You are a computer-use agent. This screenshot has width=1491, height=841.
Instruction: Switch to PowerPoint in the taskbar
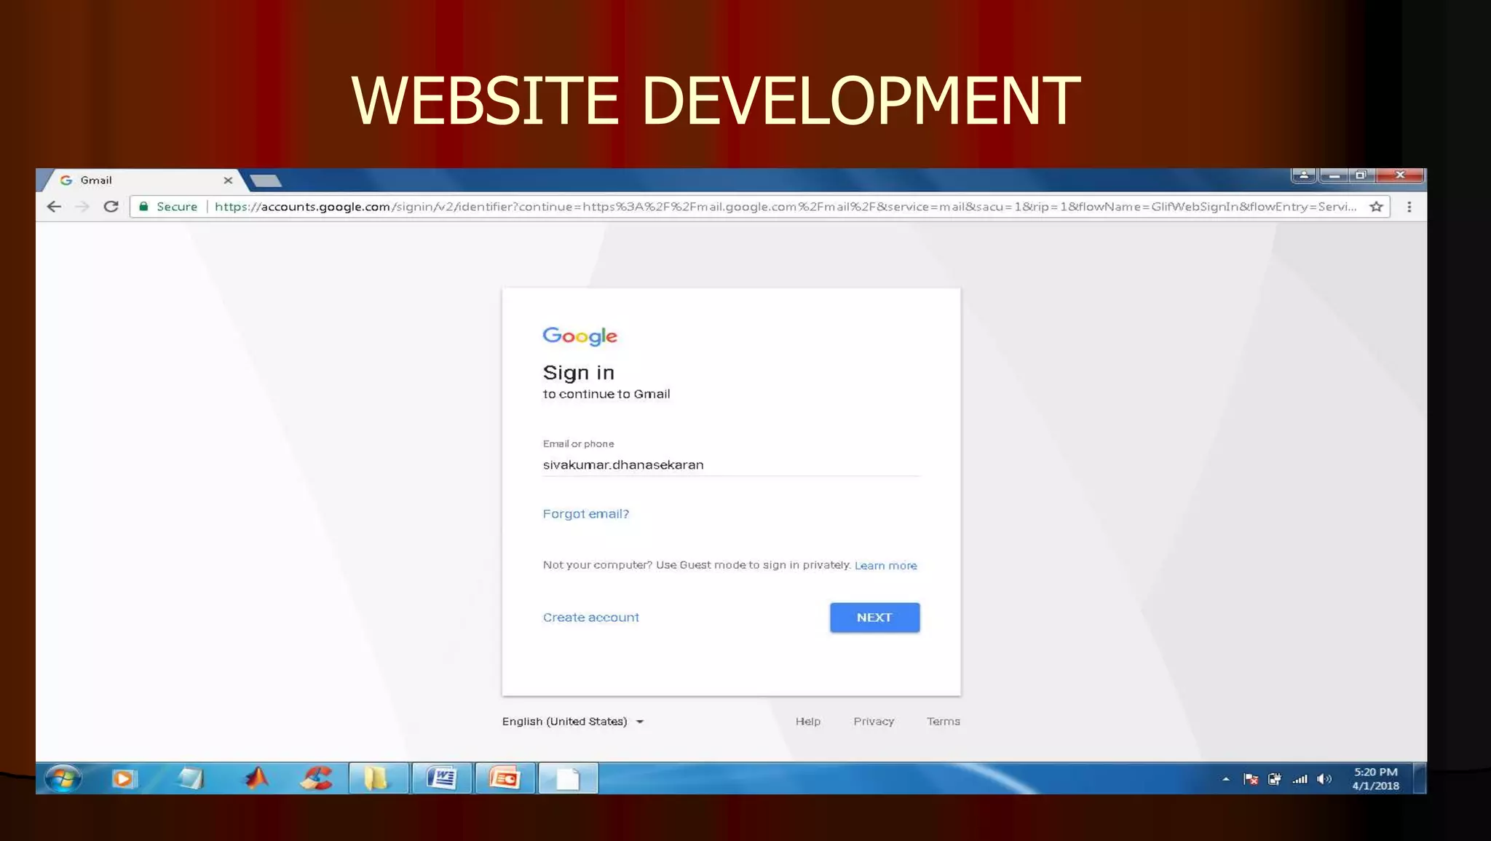point(505,778)
